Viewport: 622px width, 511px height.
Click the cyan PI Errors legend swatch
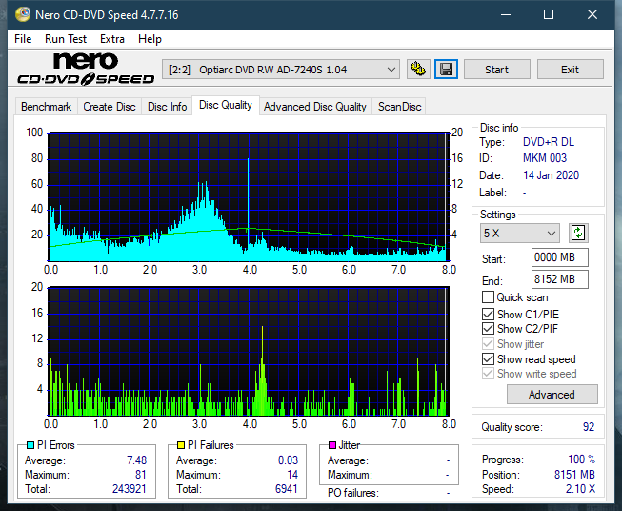30,445
